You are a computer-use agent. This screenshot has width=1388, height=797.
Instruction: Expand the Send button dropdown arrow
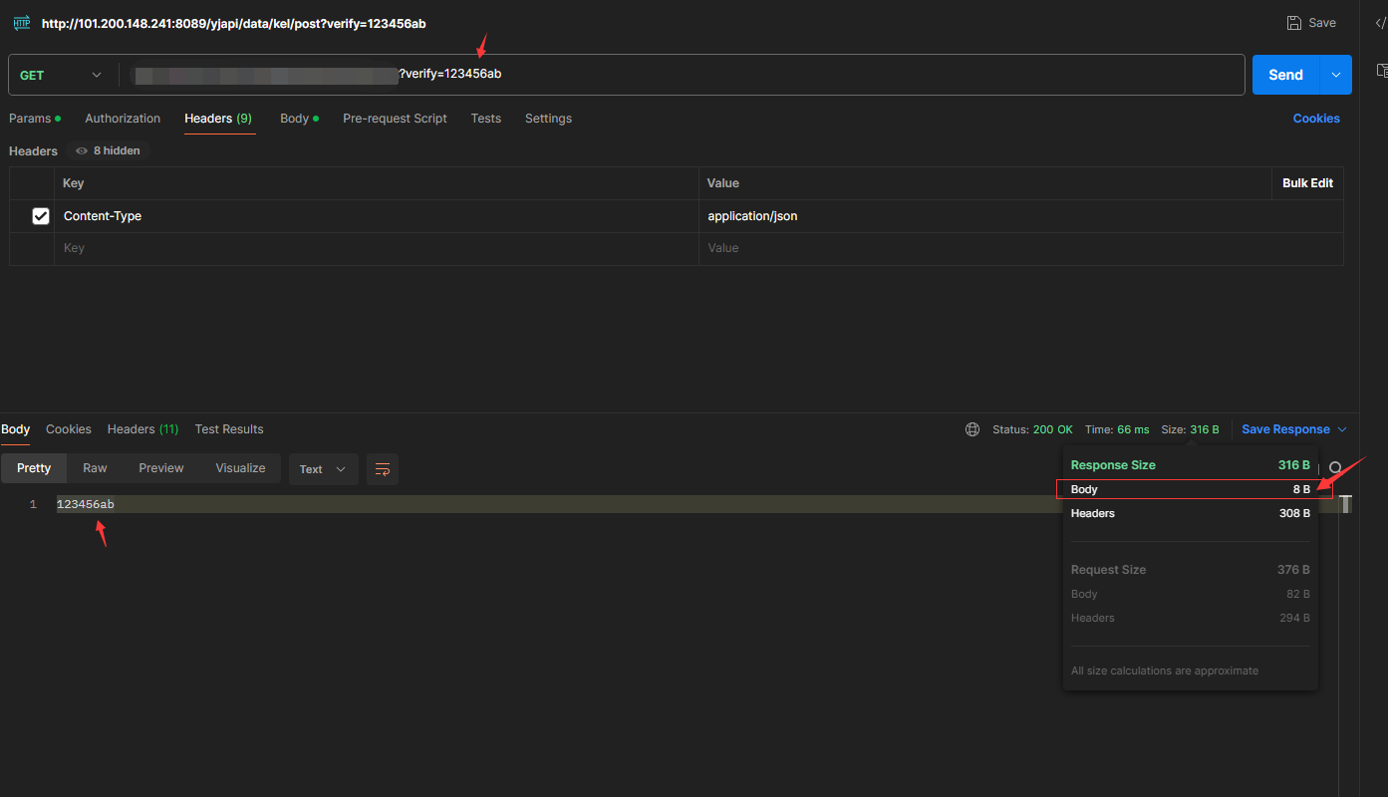coord(1336,75)
